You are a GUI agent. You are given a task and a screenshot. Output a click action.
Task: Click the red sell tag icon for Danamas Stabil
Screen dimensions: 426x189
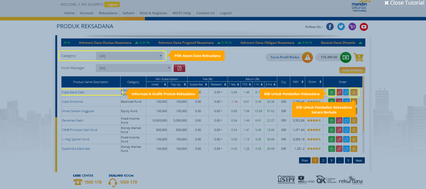click(339, 121)
